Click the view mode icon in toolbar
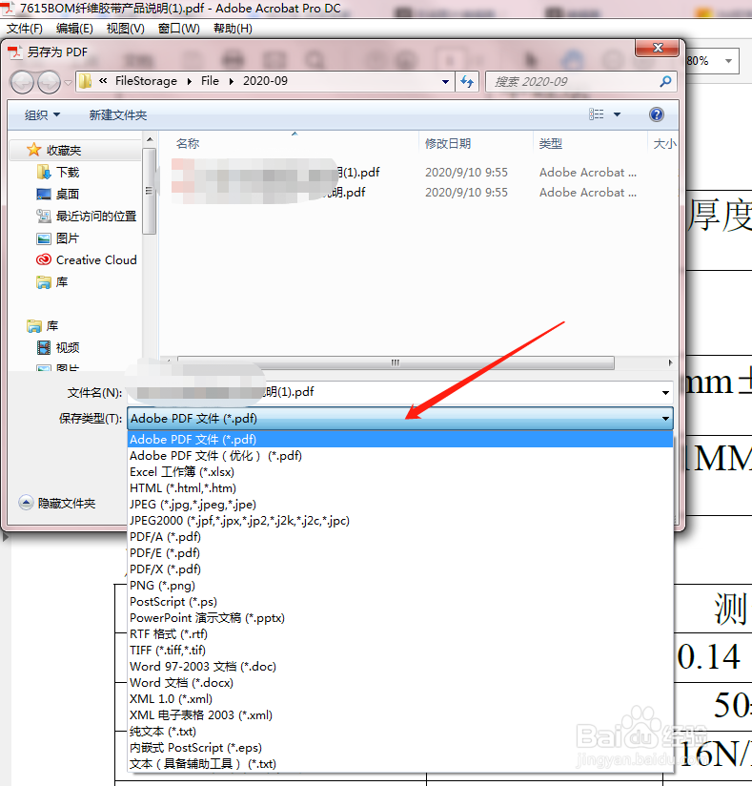The image size is (752, 786). (597, 114)
